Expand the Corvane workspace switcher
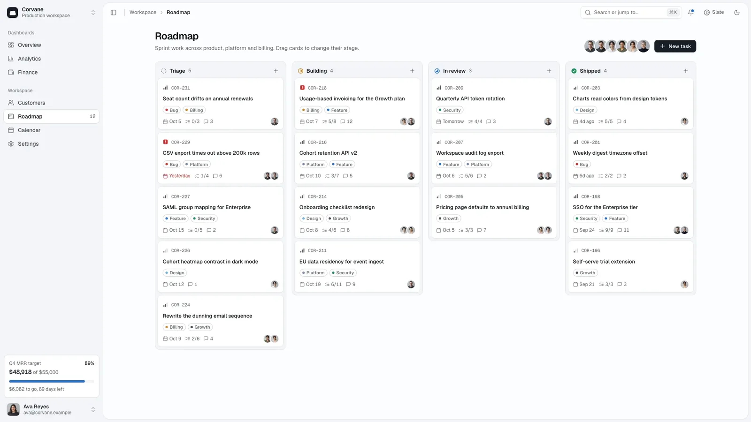751x422 pixels. tap(52, 13)
